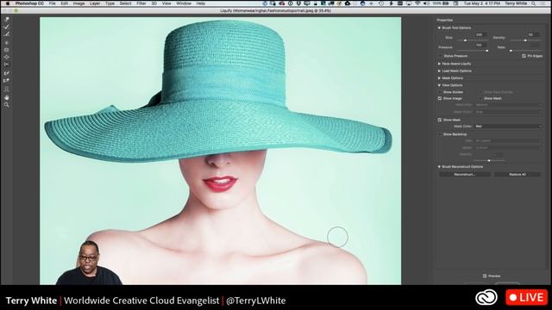This screenshot has height=310, width=552.
Task: Uncheck the Show Mask checkbox
Action: pos(440,120)
